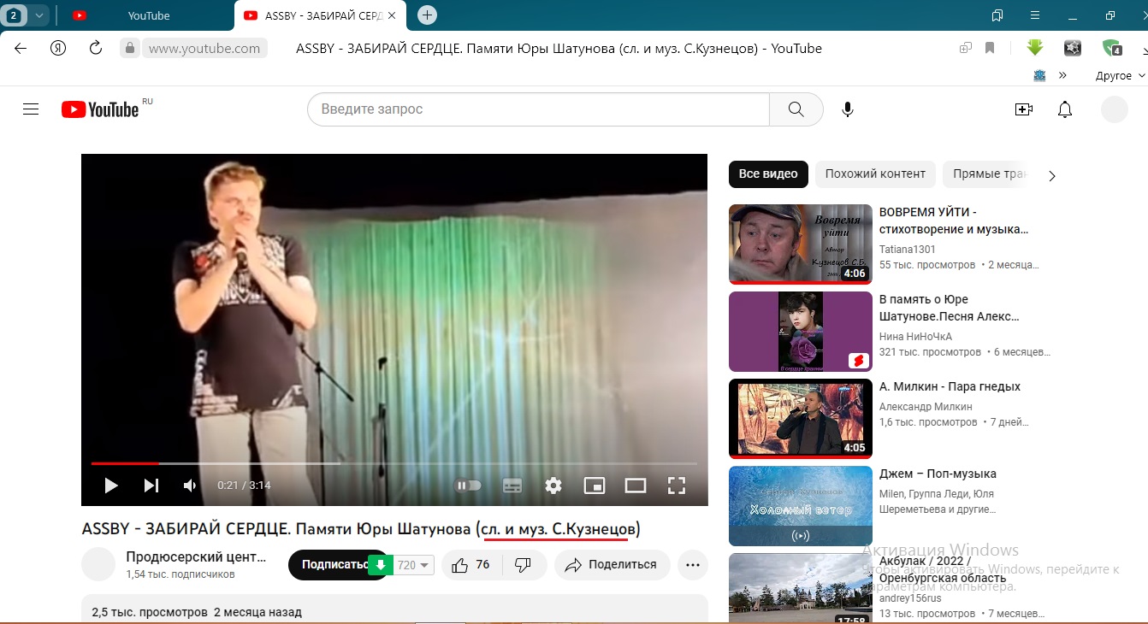This screenshot has height=624, width=1148.
Task: Open the tab group counter 2
Action: coord(14,15)
